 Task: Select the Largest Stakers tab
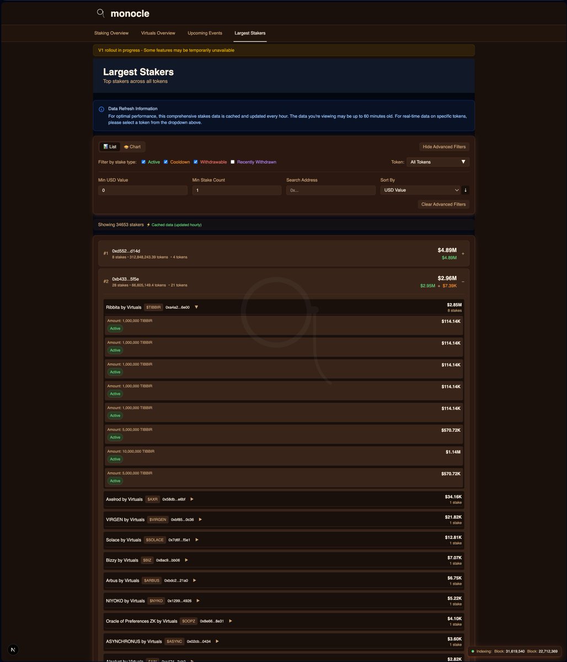pyautogui.click(x=250, y=33)
